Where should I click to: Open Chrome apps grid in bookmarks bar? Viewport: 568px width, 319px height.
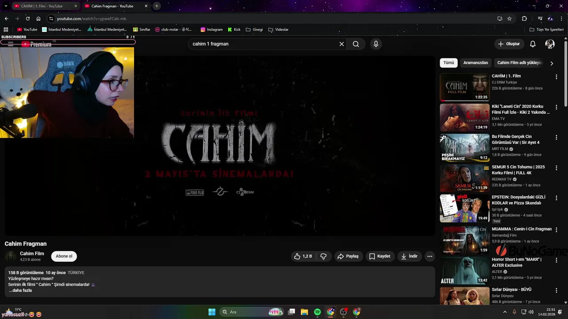(6, 30)
